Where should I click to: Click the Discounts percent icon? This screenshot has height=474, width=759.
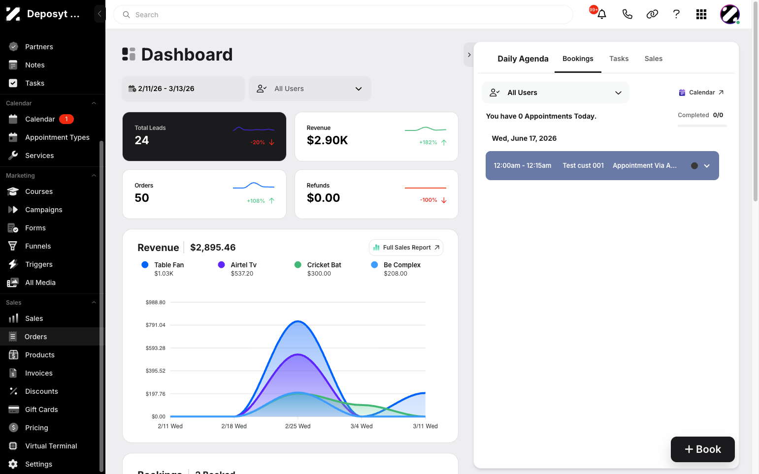click(x=13, y=391)
